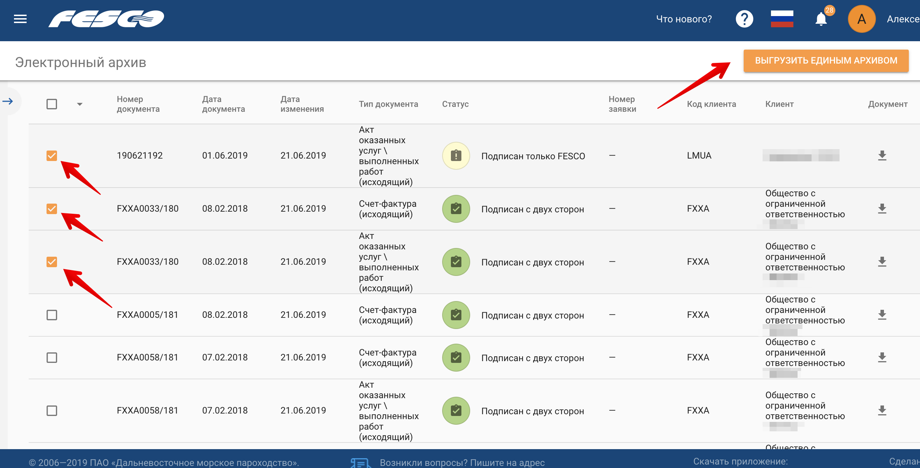The image size is (920, 468).
Task: Click Возникли вопросы? Пишите на адрес link
Action: coord(462,462)
